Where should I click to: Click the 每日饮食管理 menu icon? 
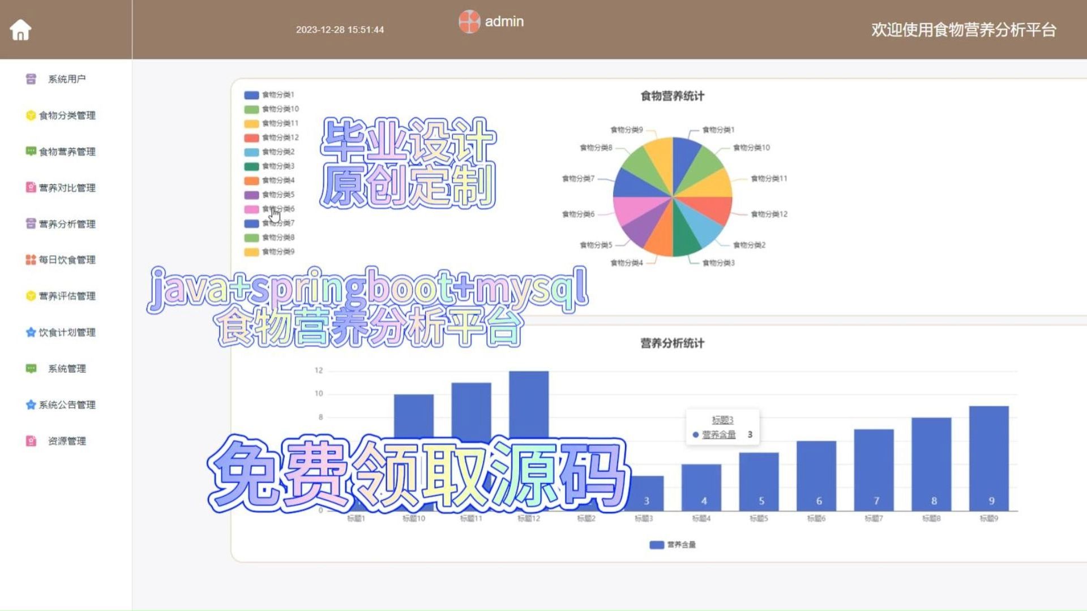[31, 260]
